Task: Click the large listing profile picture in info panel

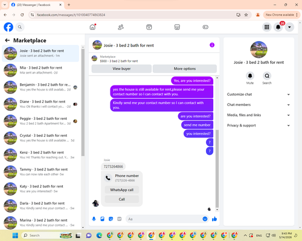Action: 259,49
